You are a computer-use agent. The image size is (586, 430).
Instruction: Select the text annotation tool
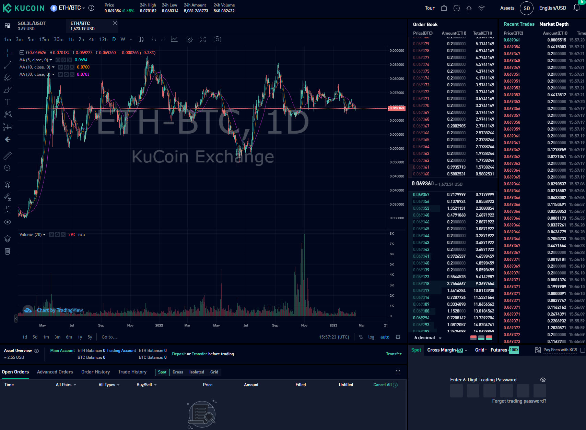pyautogui.click(x=8, y=102)
